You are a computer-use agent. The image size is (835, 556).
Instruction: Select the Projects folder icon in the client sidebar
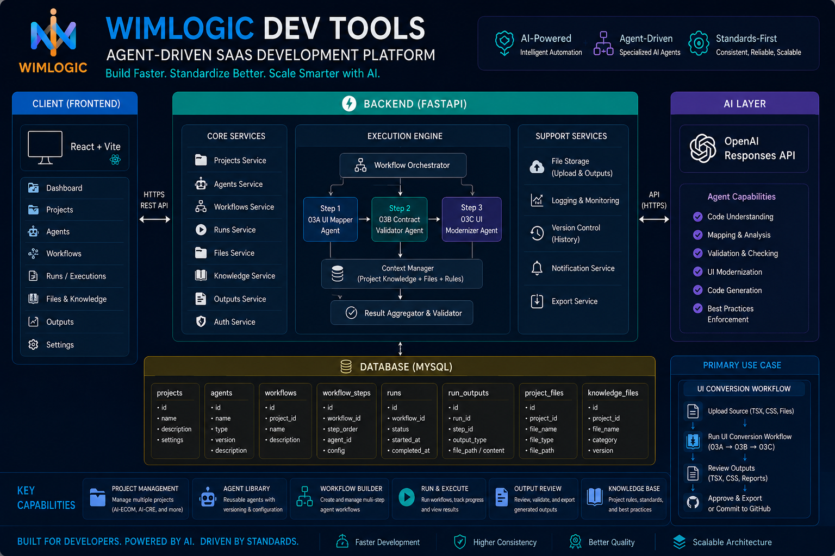[33, 210]
